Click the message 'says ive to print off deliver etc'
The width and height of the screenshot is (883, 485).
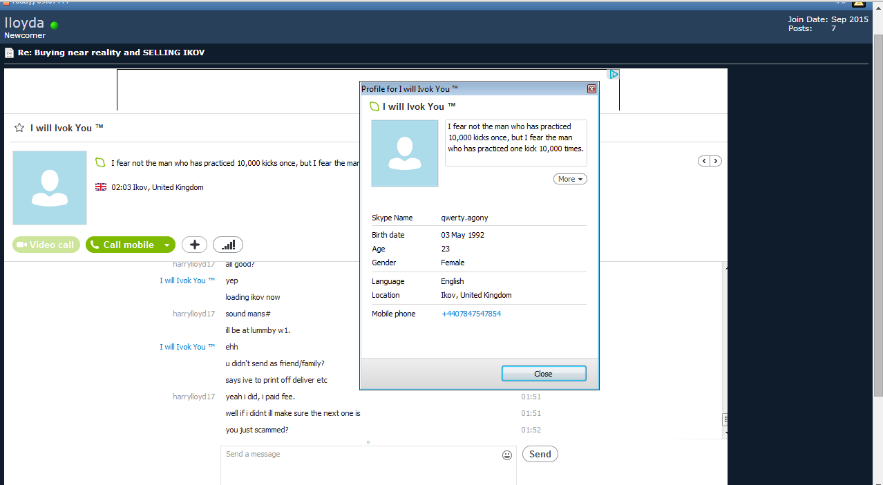pos(276,380)
